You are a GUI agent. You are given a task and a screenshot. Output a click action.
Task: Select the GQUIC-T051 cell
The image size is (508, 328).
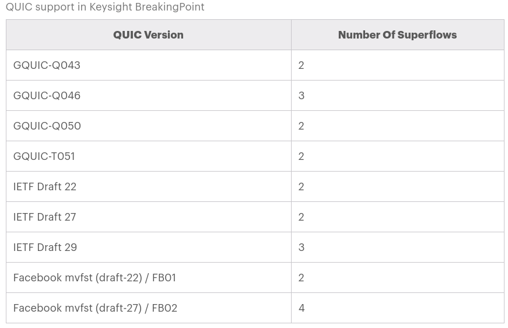pos(44,156)
